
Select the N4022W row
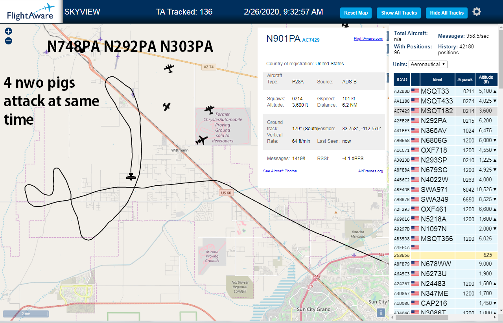pos(446,180)
